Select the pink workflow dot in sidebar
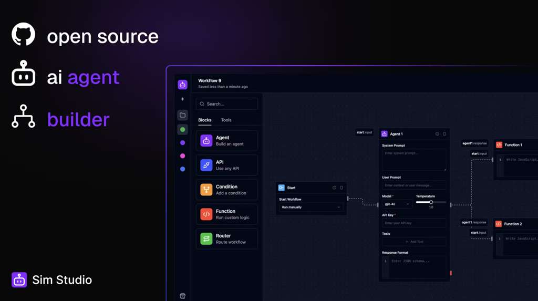 tap(182, 156)
